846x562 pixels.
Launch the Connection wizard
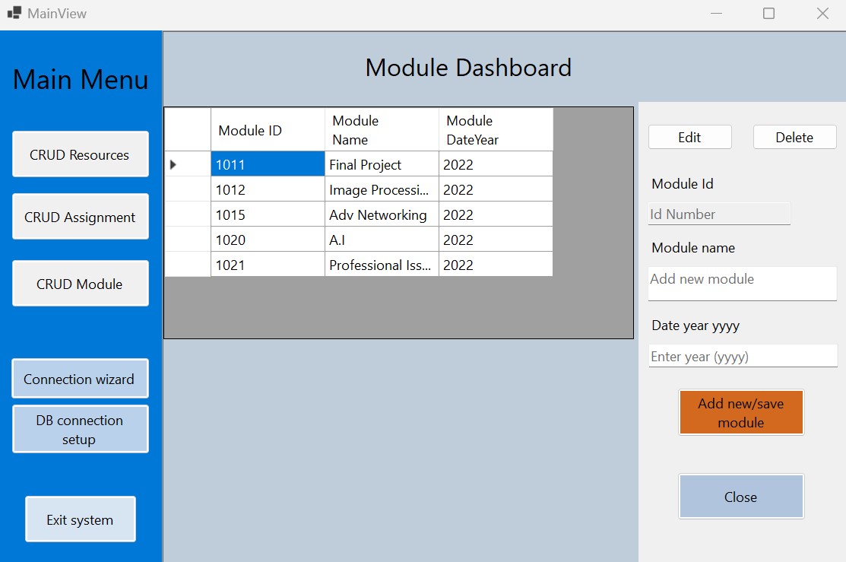point(80,379)
